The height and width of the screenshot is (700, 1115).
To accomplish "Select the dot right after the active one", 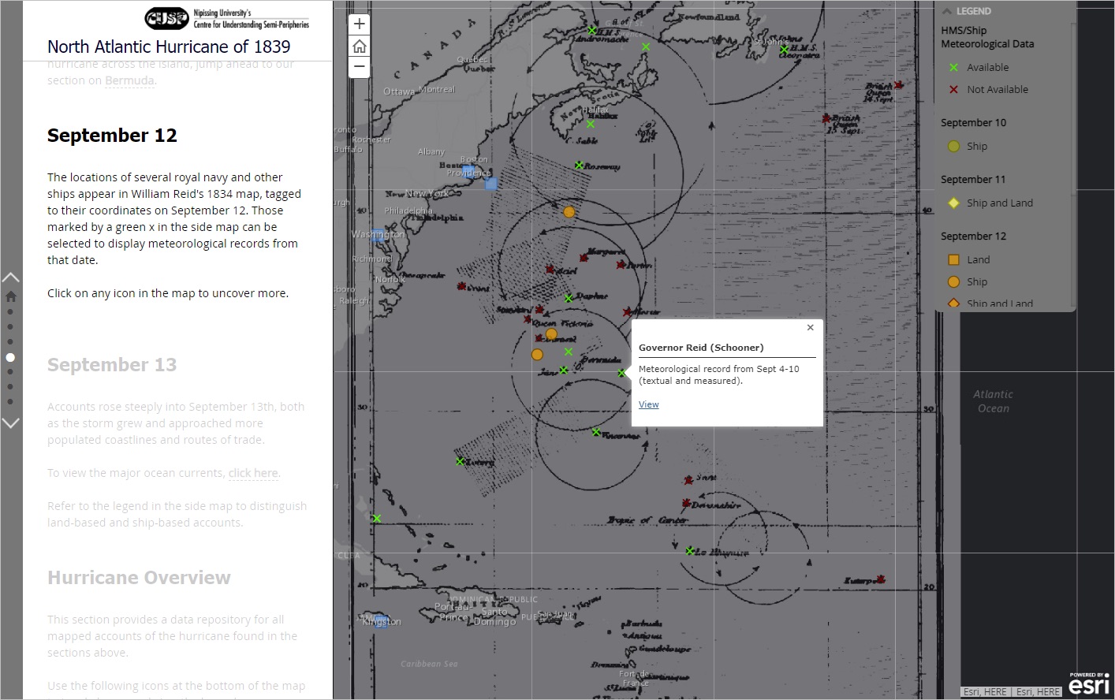I will [10, 372].
